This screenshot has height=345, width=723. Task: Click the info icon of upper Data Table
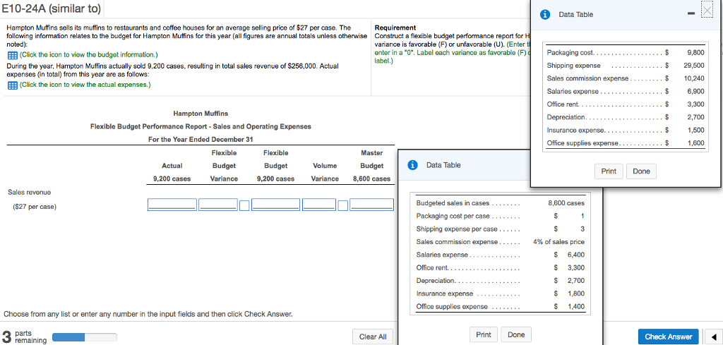546,14
